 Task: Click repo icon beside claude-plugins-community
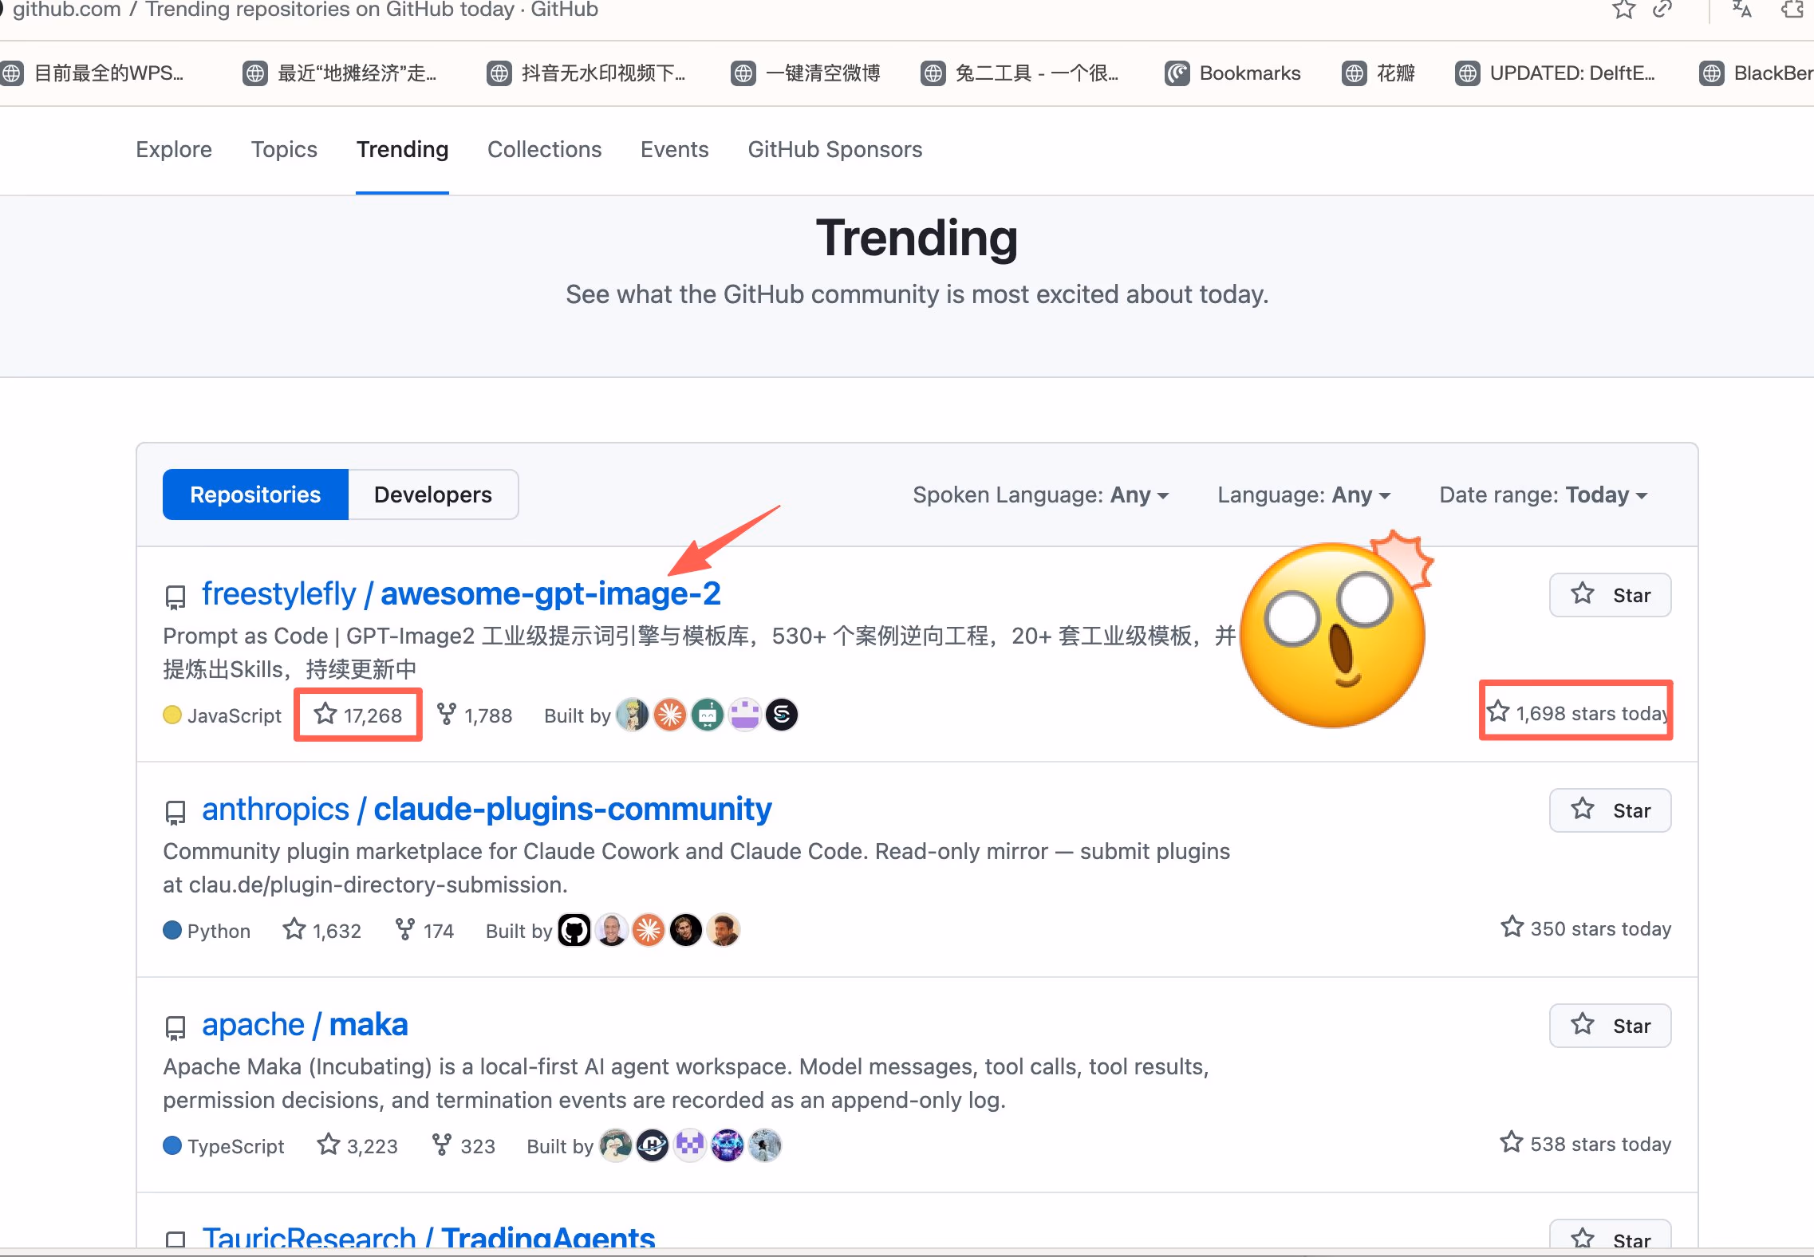[x=175, y=812]
